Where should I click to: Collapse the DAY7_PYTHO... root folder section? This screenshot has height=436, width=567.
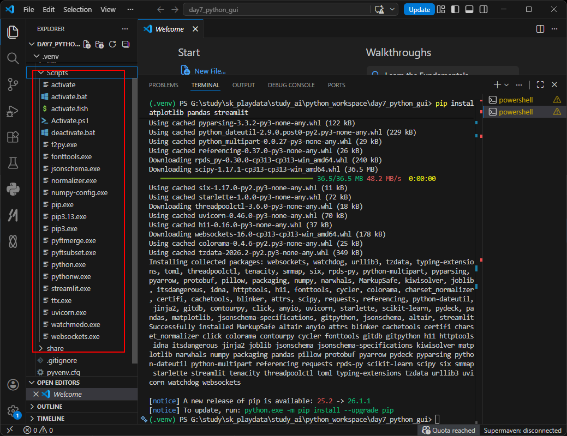54,44
